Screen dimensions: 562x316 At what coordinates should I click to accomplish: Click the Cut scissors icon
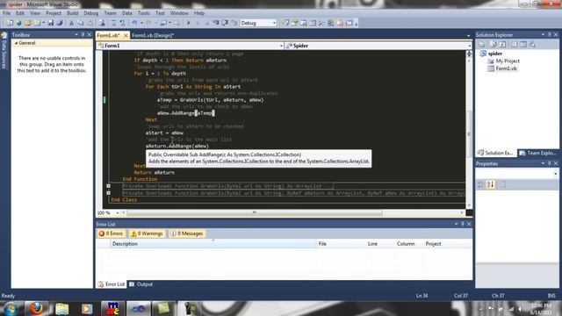point(71,23)
